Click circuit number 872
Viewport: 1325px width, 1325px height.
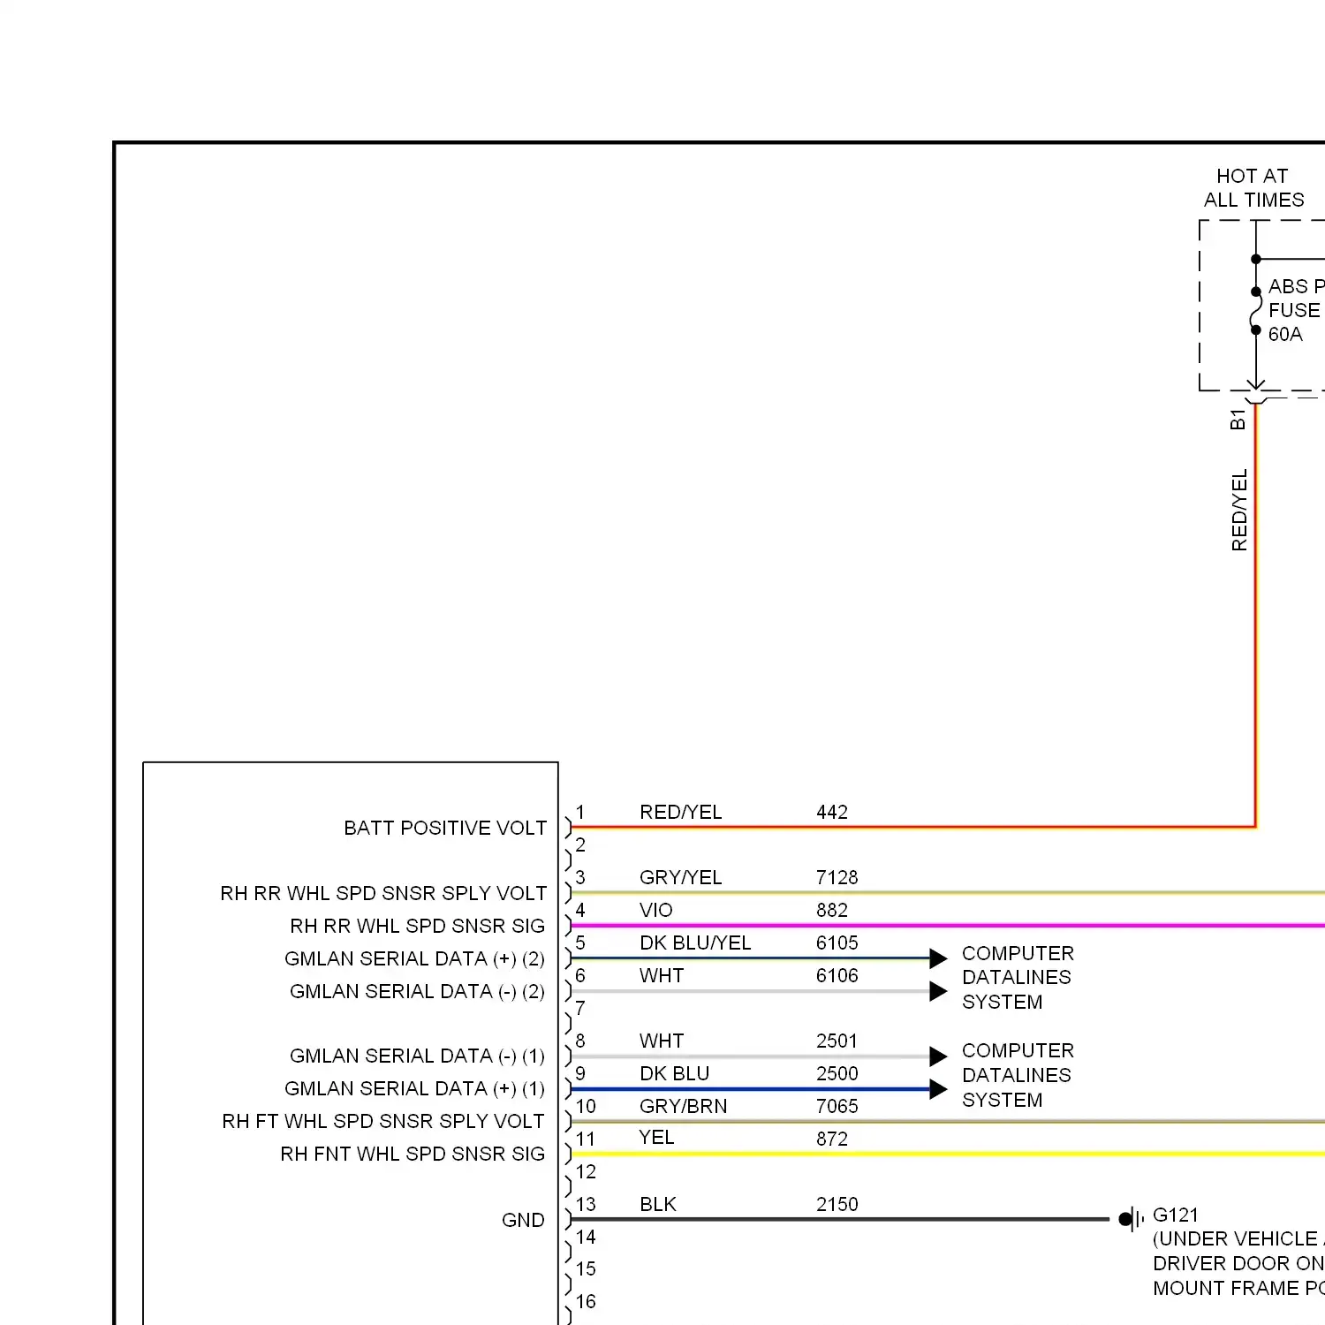point(832,1139)
